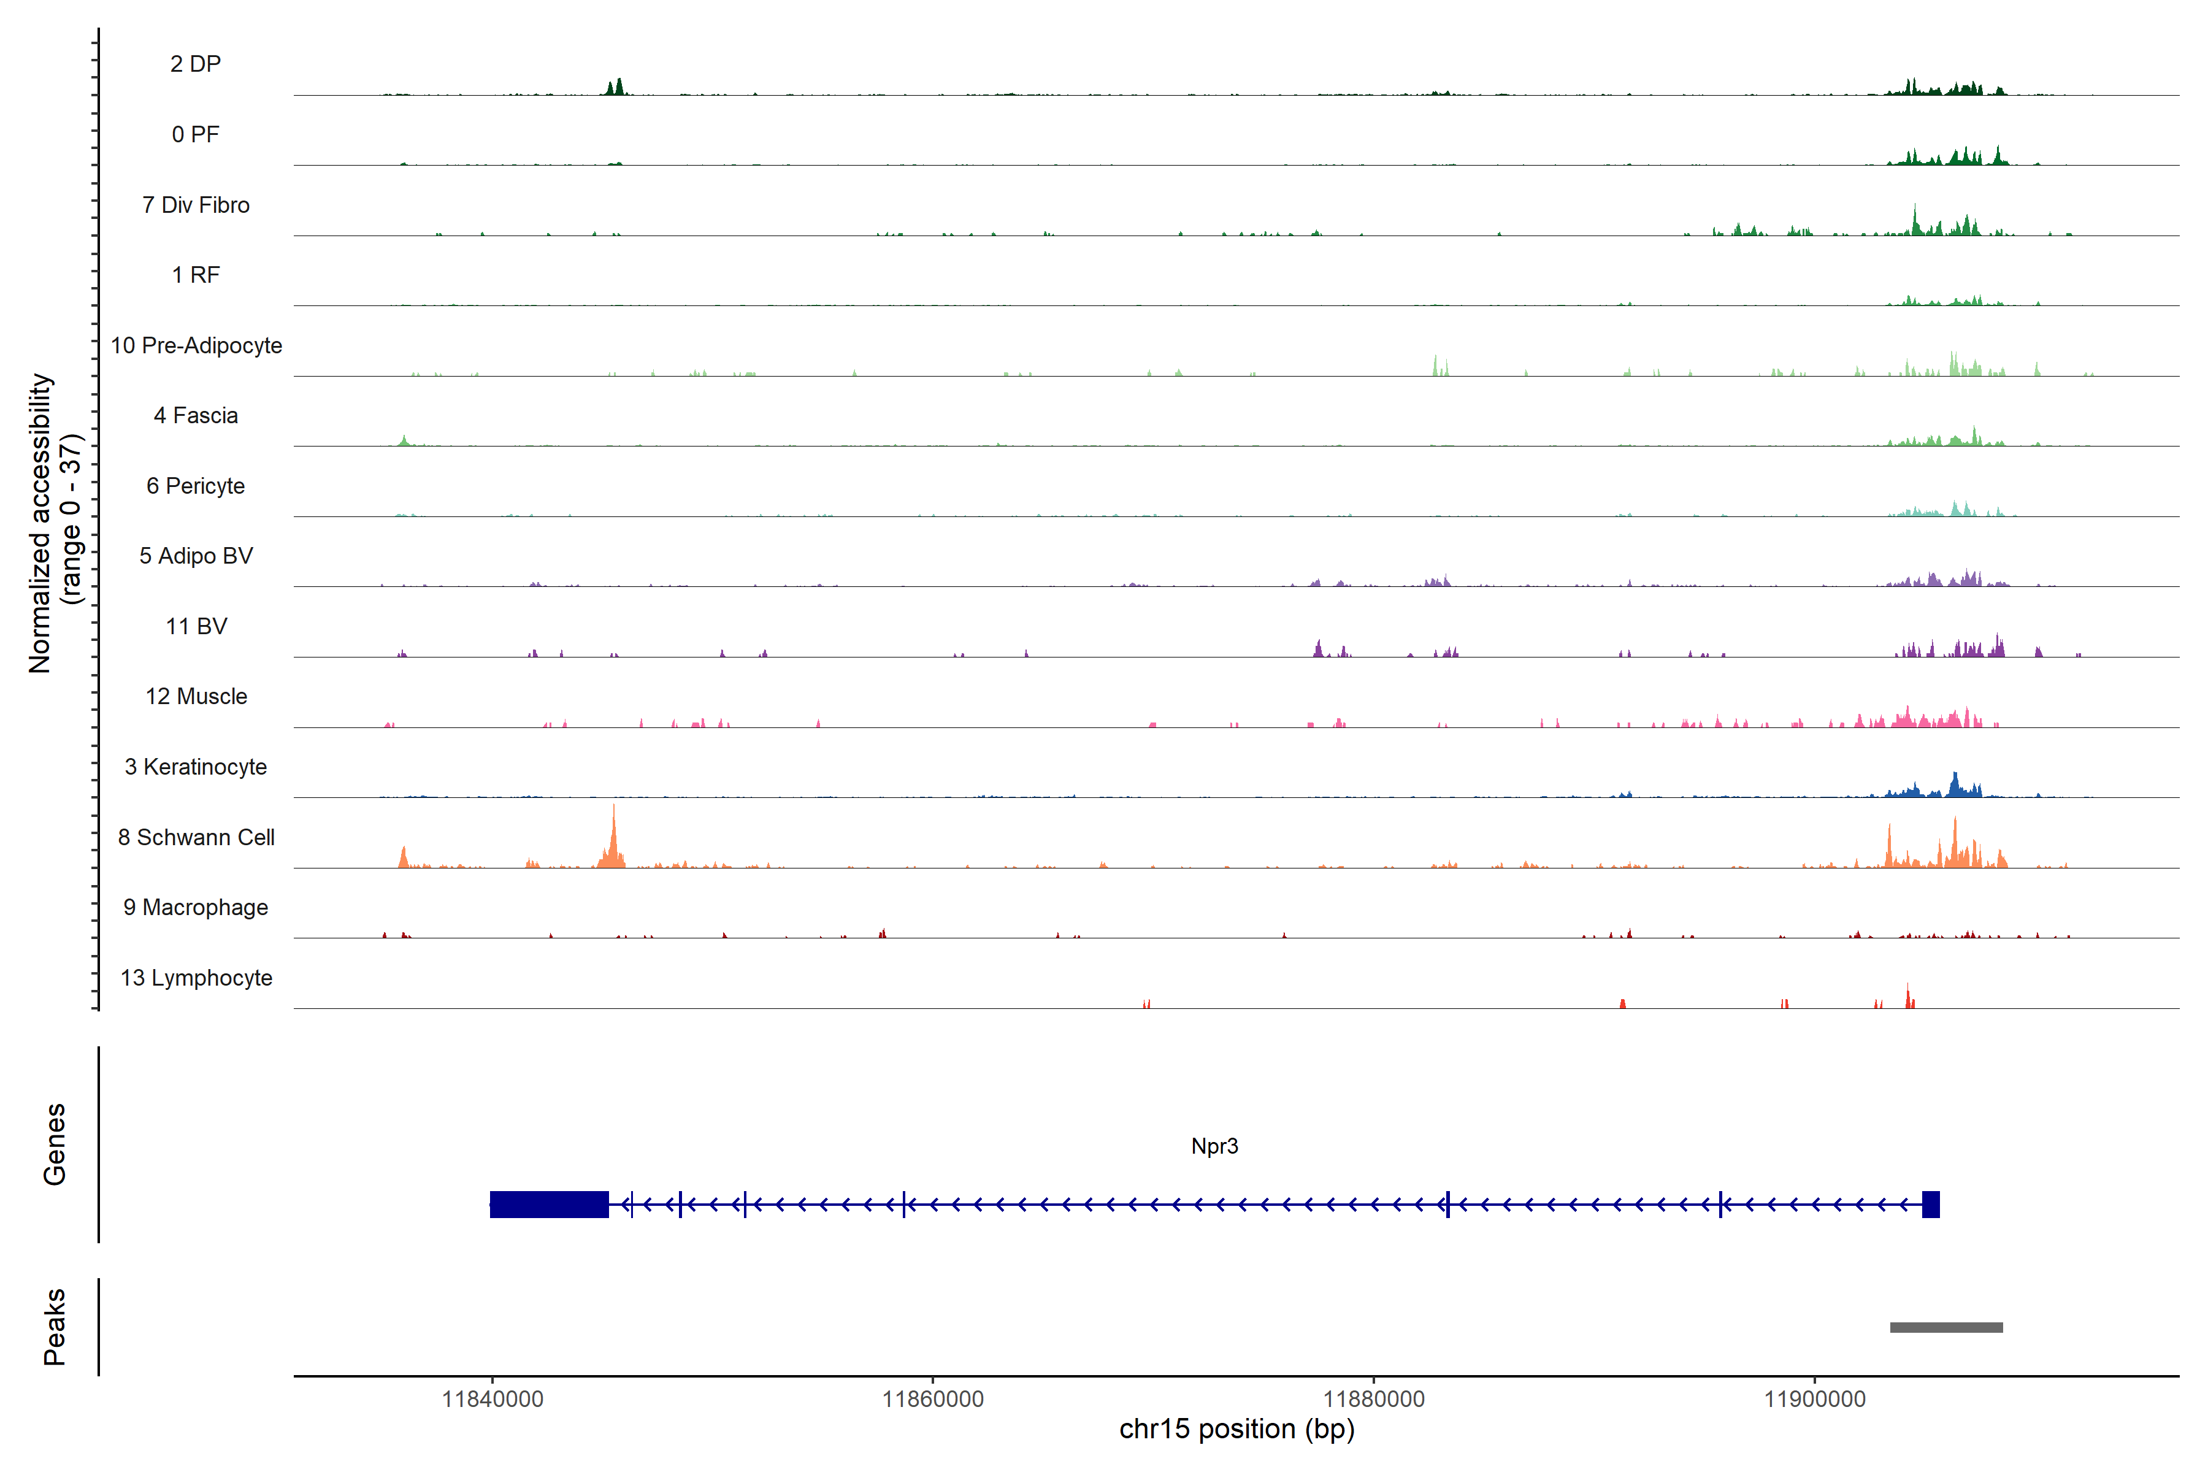Click the 11900000 axis tick label

pyautogui.click(x=1815, y=1400)
